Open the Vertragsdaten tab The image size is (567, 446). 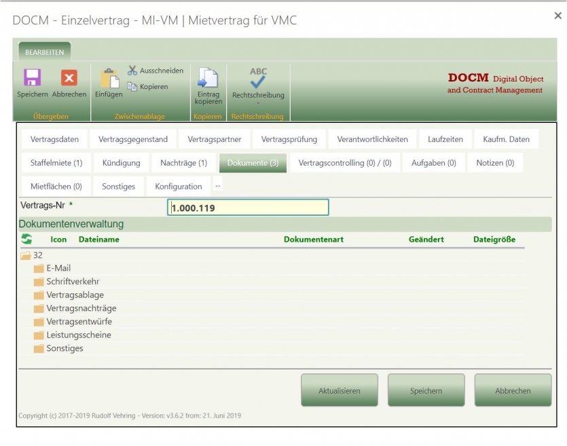pos(54,139)
